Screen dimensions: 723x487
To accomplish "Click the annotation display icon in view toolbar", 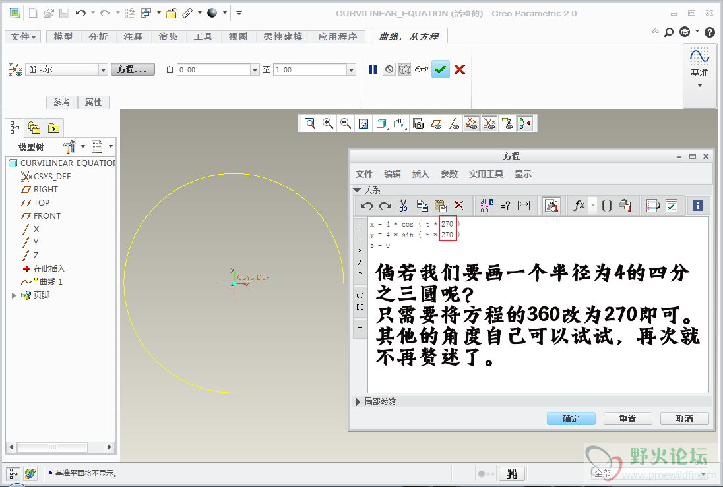I will [x=507, y=123].
